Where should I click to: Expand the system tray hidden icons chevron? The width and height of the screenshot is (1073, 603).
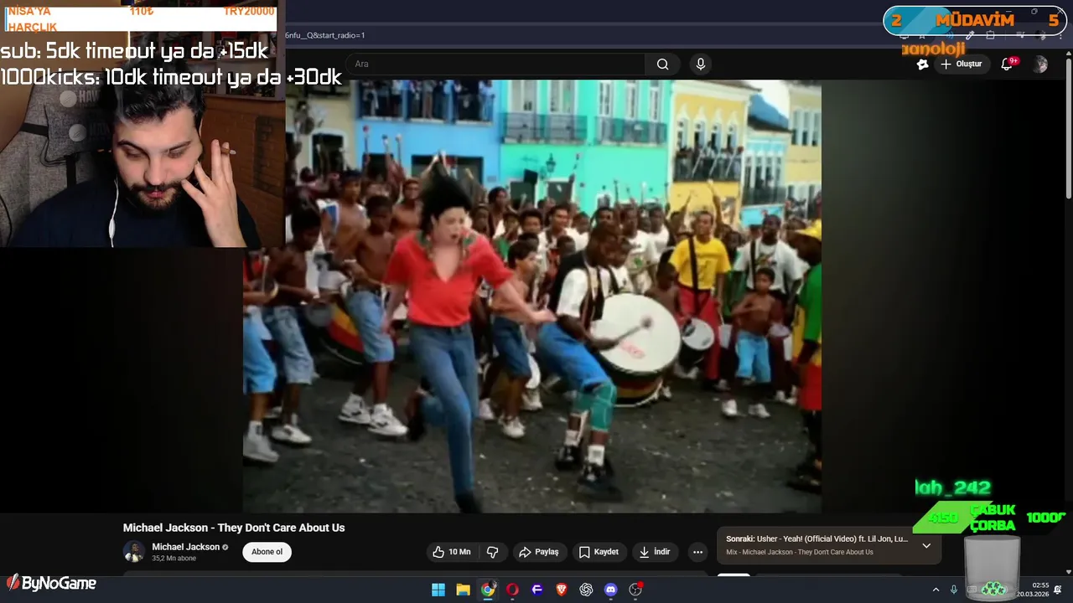(936, 590)
